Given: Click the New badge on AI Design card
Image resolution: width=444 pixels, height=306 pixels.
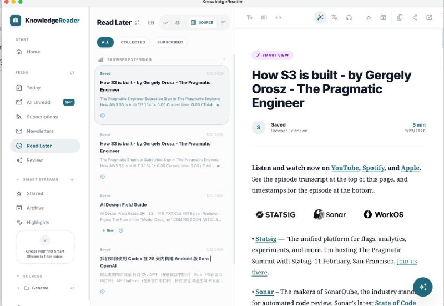Looking at the screenshot, I should coord(108,230).
